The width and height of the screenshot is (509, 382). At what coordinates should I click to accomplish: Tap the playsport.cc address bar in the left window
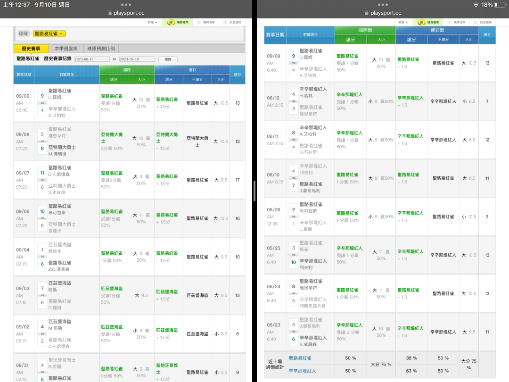tap(126, 13)
